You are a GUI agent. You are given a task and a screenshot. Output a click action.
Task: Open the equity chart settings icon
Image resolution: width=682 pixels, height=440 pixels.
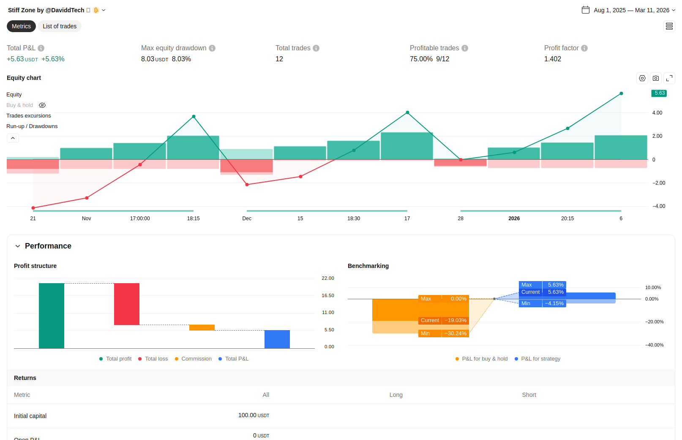click(642, 78)
